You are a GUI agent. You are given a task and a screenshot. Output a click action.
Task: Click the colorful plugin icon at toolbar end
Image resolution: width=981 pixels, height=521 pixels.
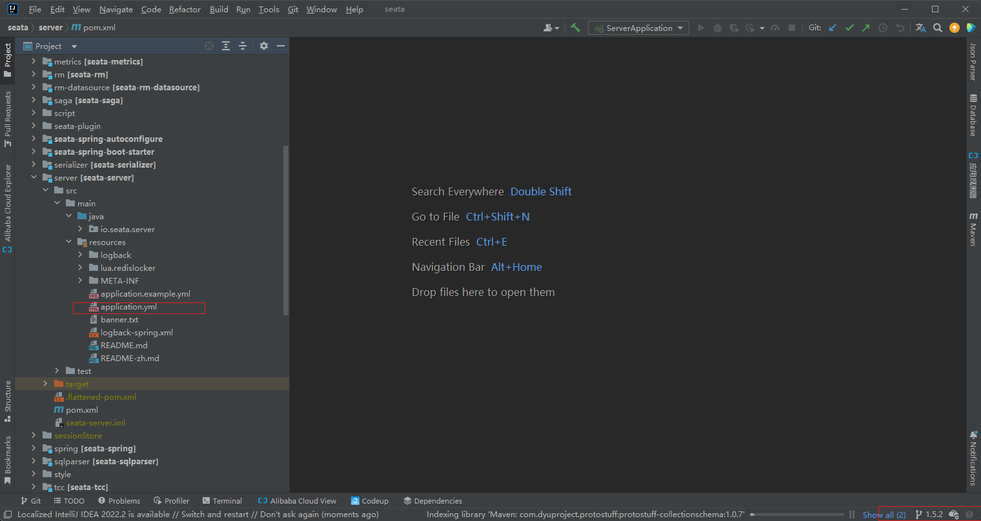971,28
